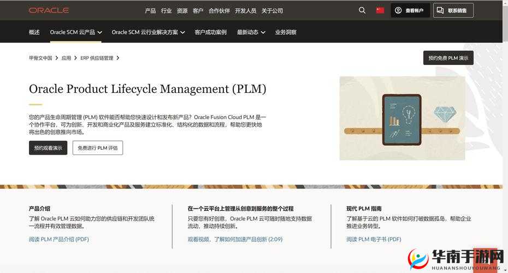Image resolution: width=508 pixels, height=273 pixels.
Task: Click the 现代 PLM 指南 heading
Action: click(x=364, y=209)
